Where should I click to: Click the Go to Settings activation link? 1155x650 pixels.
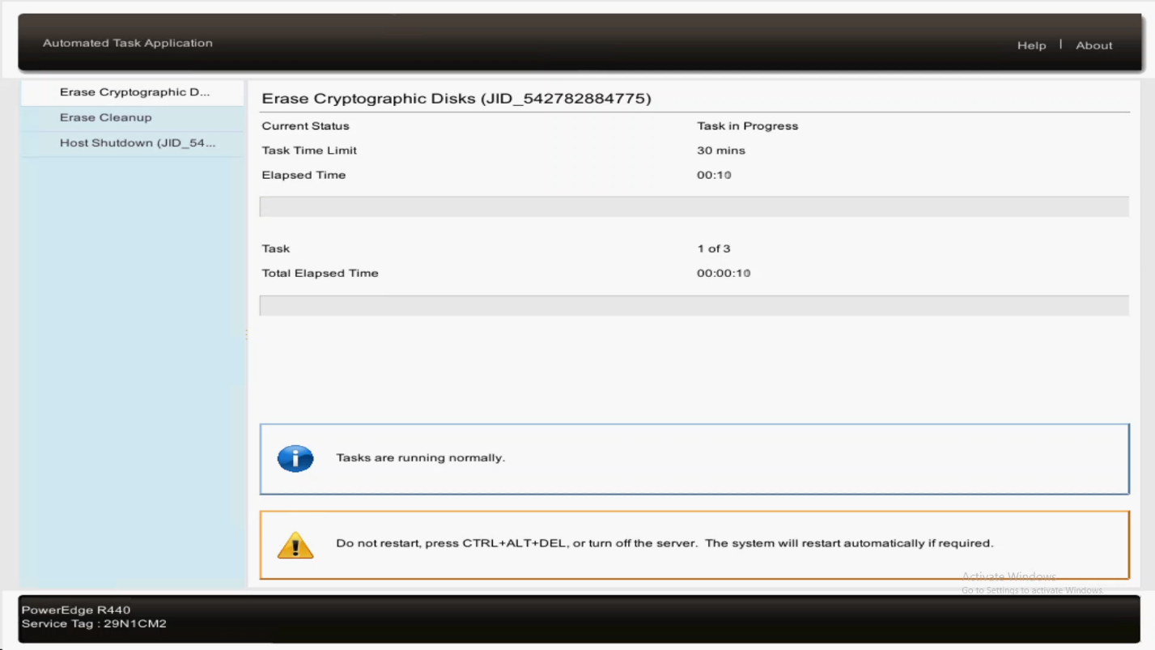[x=1031, y=590]
